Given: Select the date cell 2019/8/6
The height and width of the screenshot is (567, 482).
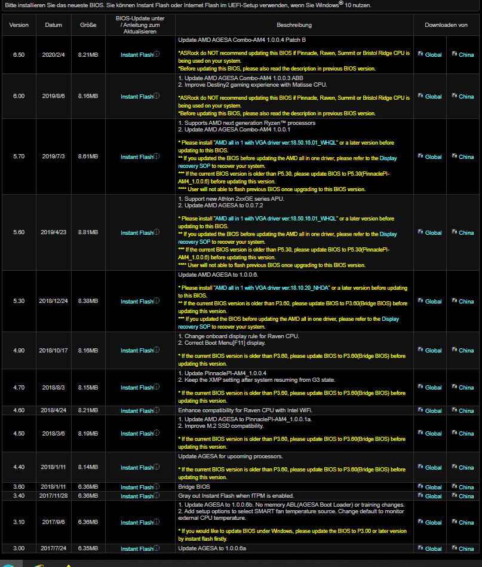Looking at the screenshot, I should click(53, 96).
